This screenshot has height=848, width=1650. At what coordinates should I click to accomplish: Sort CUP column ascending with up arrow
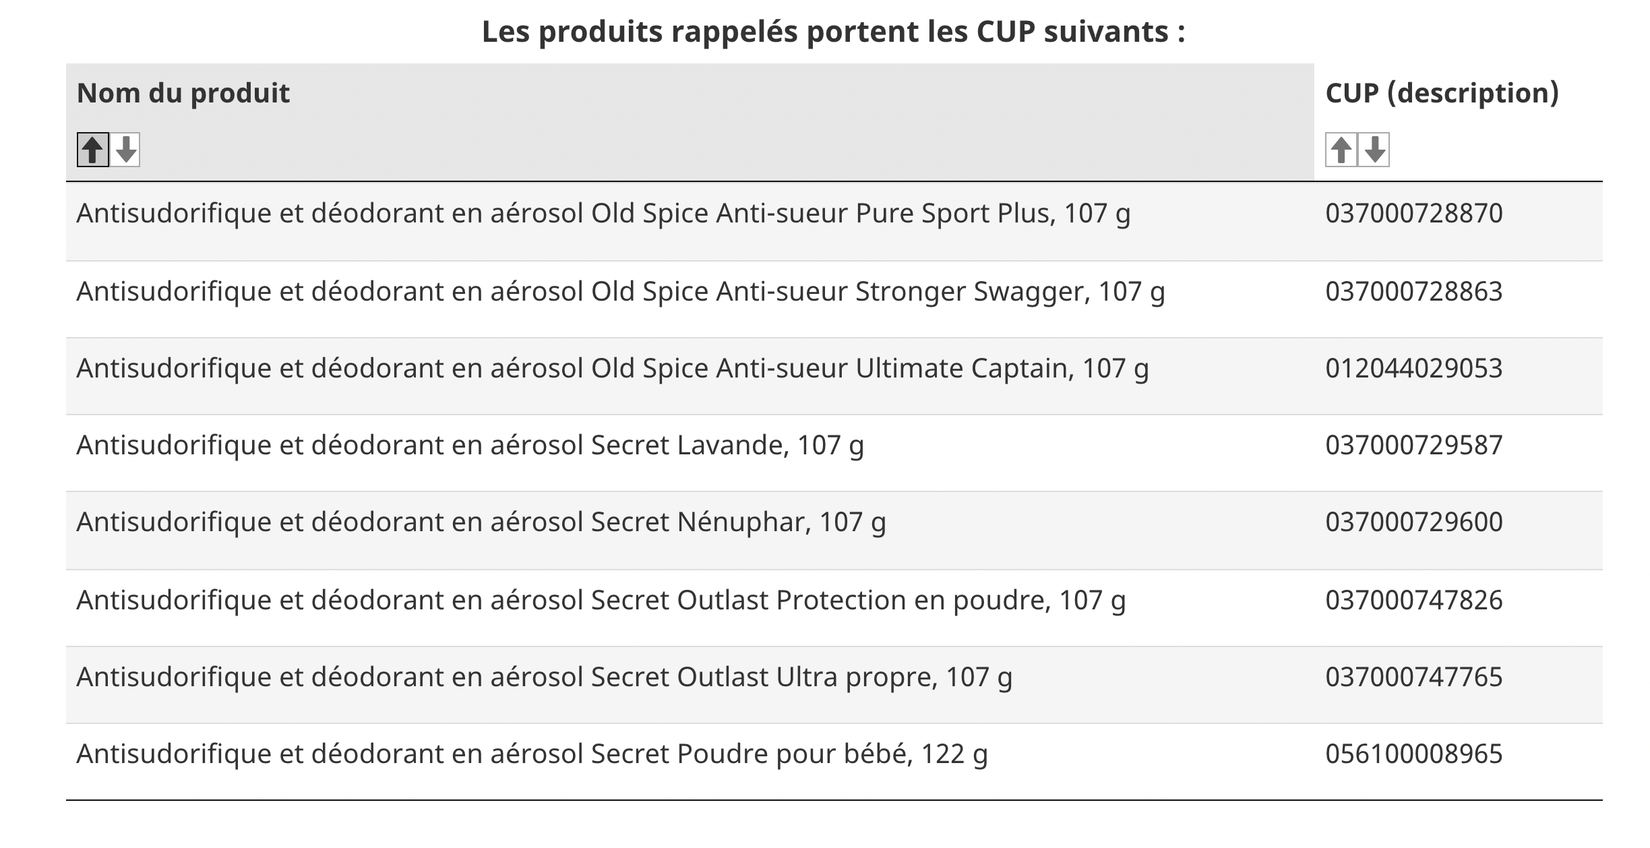(1341, 149)
